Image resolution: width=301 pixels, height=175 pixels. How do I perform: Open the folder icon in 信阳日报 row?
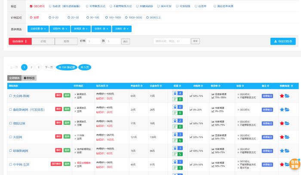point(287,123)
